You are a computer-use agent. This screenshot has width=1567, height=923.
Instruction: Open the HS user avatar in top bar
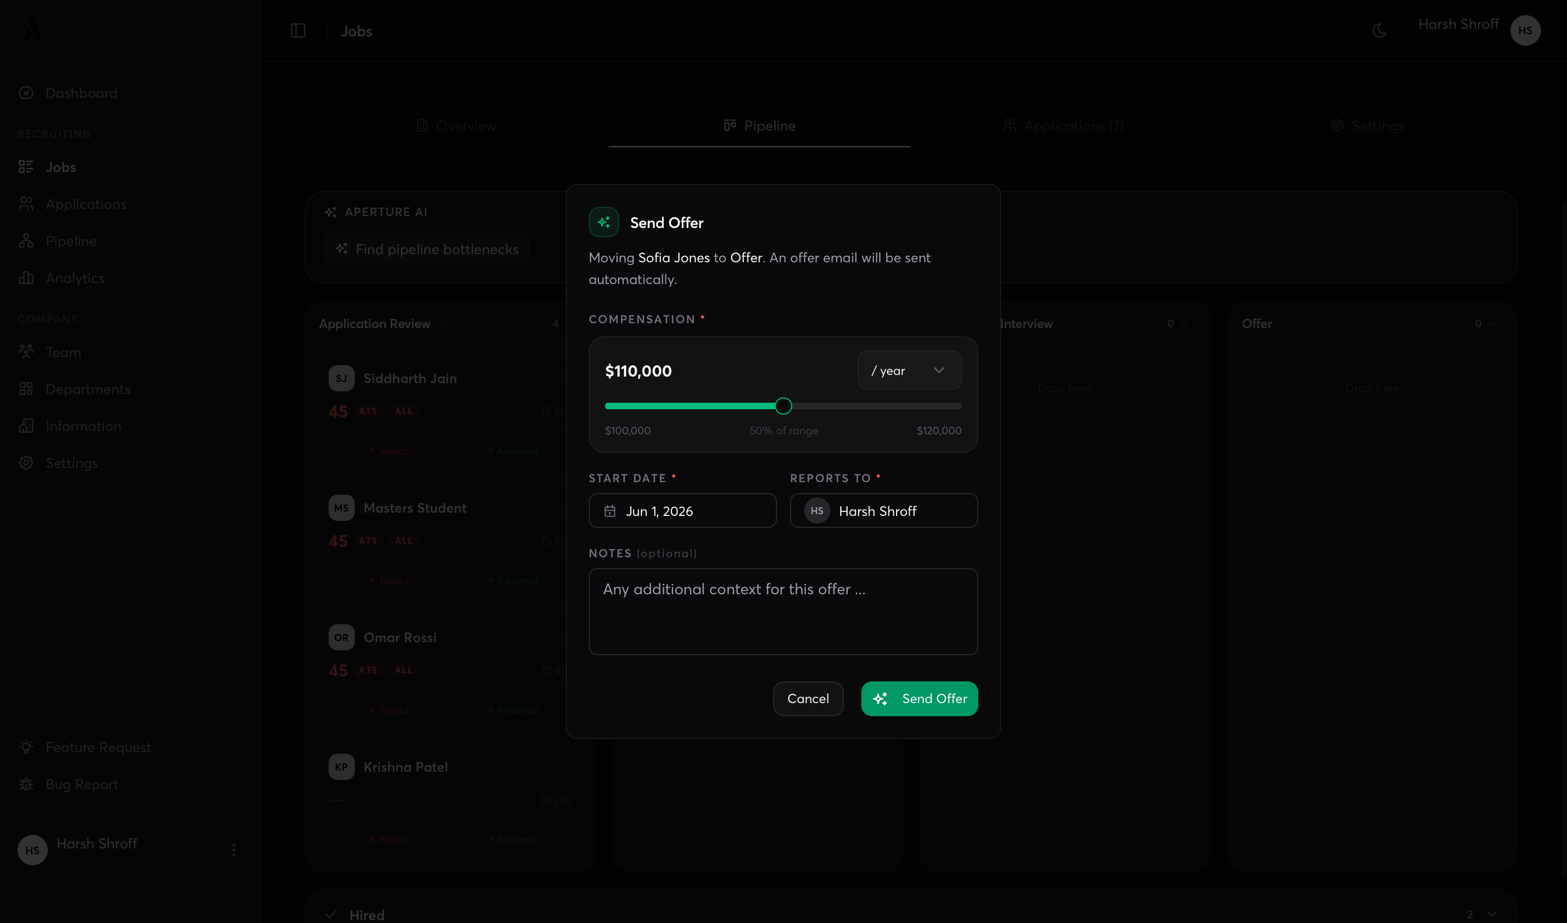coord(1525,30)
